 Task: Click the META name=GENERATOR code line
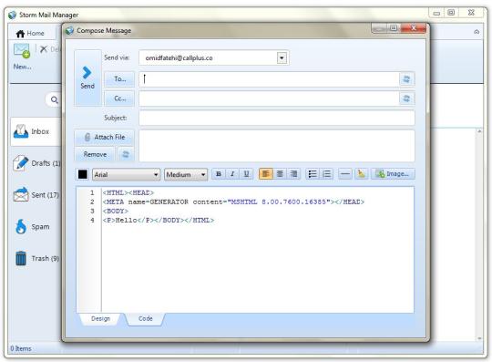233,202
